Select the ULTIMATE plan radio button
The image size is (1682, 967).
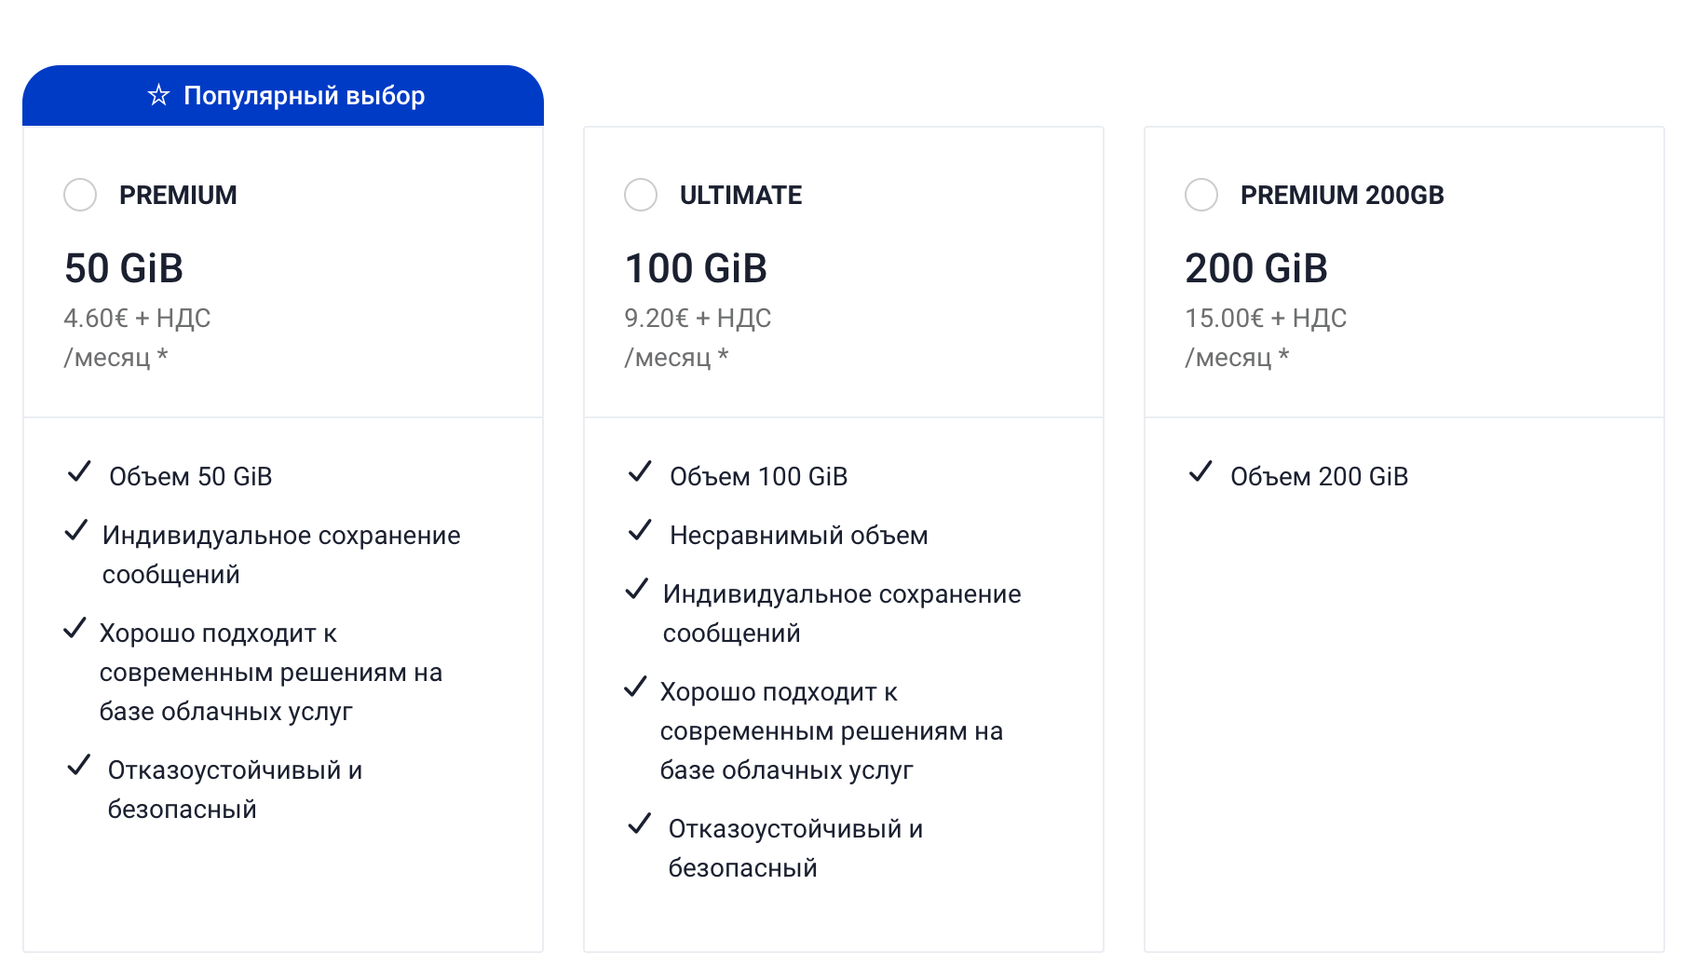(x=641, y=195)
